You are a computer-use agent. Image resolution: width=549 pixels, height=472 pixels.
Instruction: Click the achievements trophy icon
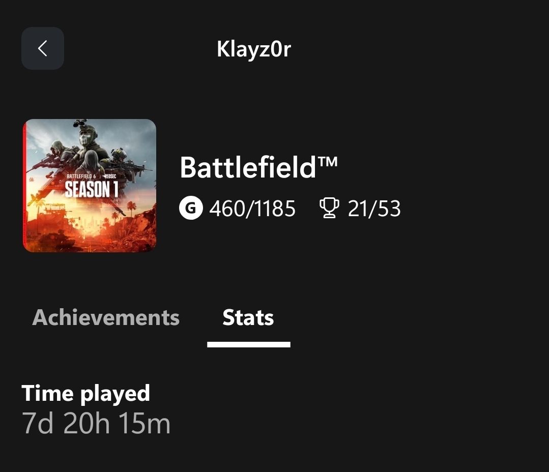(329, 209)
